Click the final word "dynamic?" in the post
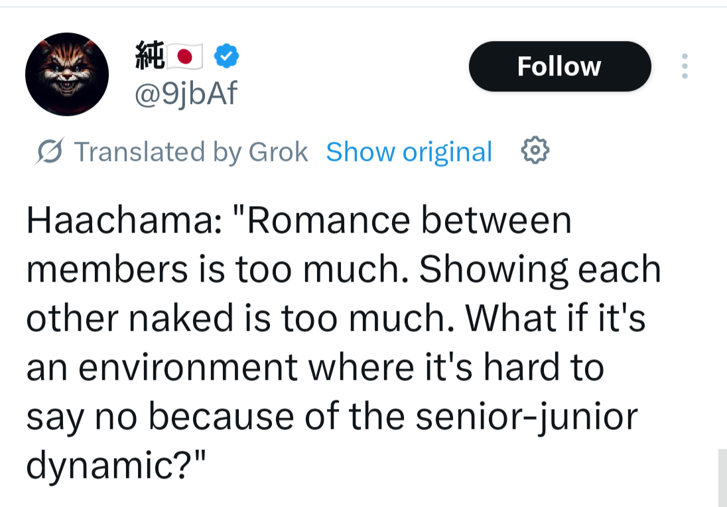727x507 pixels. tap(111, 465)
